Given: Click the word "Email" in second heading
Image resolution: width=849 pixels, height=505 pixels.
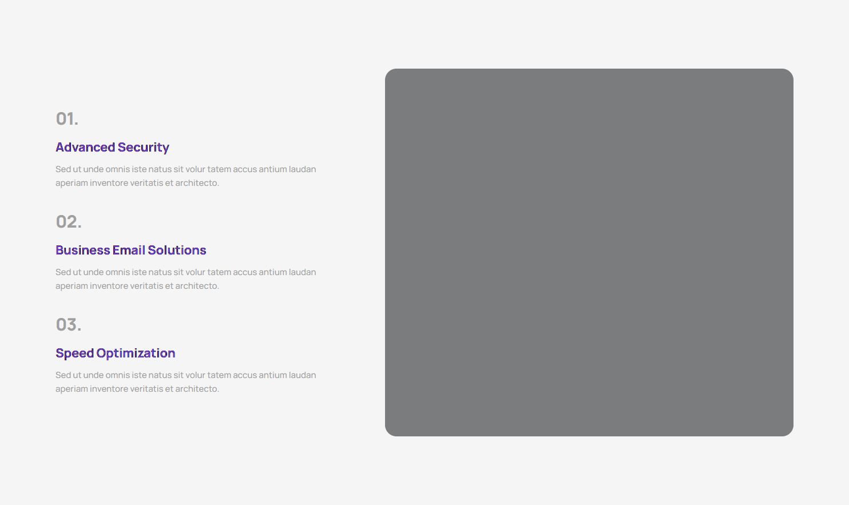Looking at the screenshot, I should click(x=129, y=250).
